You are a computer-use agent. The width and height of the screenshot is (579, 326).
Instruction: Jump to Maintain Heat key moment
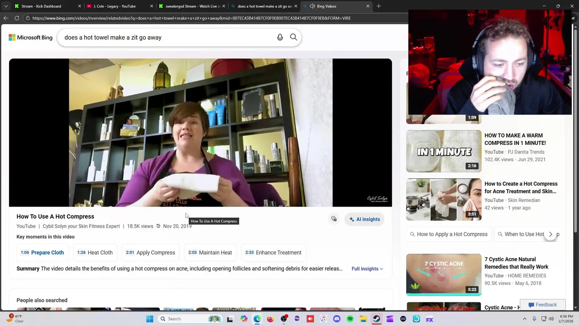pos(210,253)
